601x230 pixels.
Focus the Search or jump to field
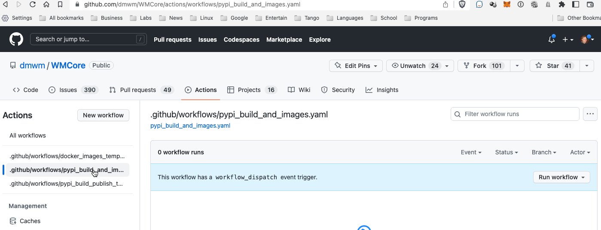tap(88, 39)
